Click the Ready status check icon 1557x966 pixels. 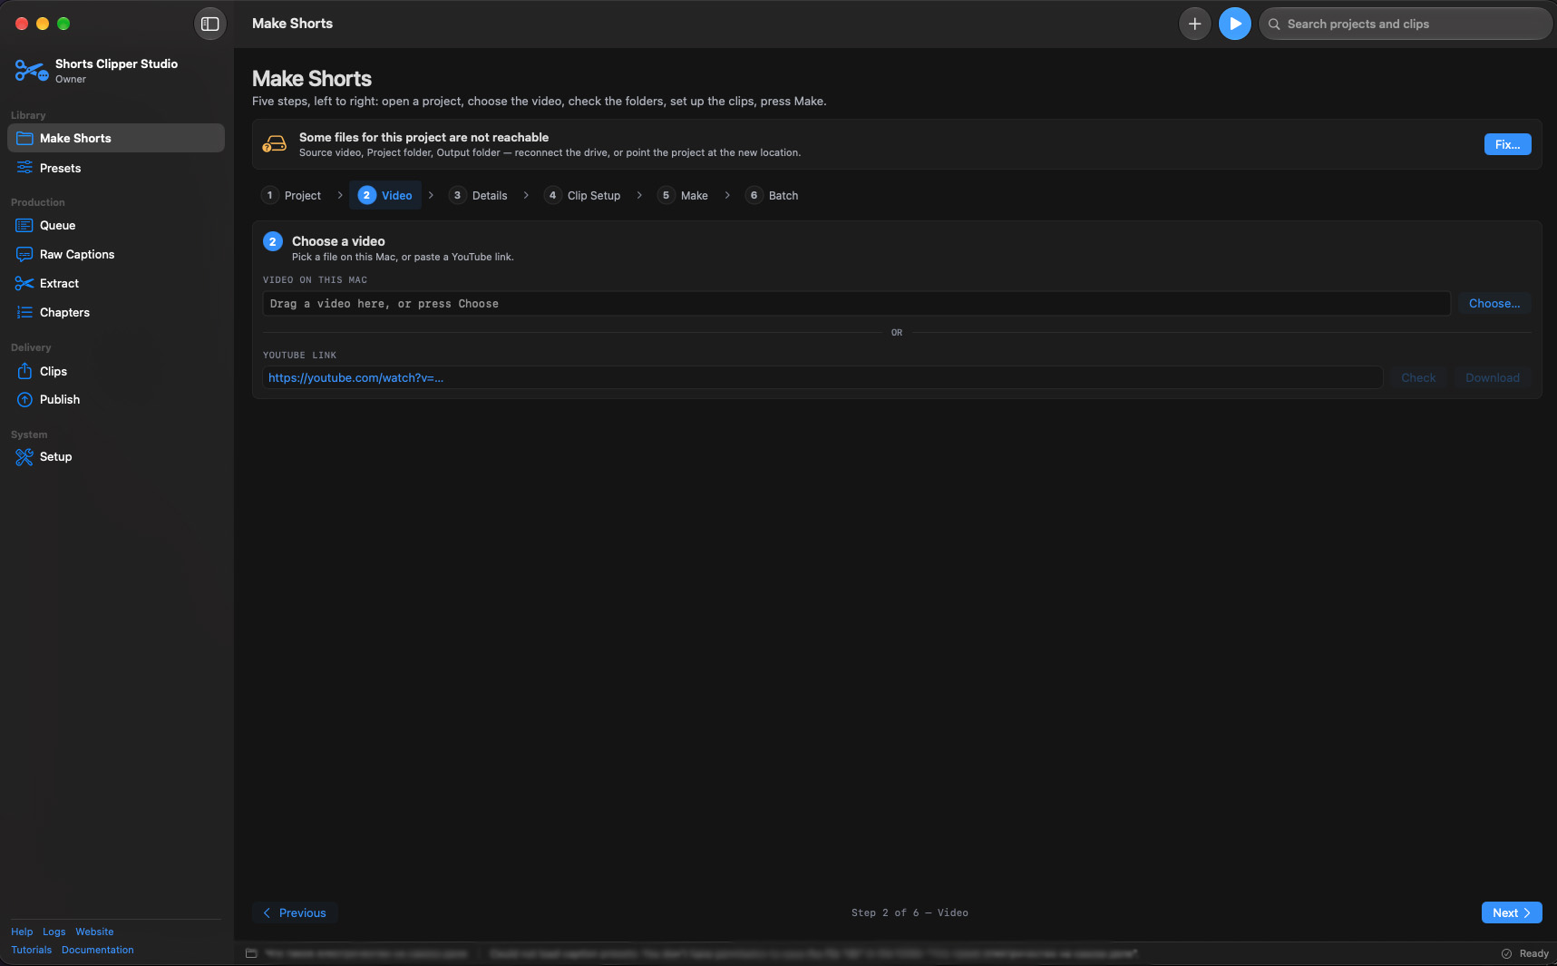tap(1506, 953)
